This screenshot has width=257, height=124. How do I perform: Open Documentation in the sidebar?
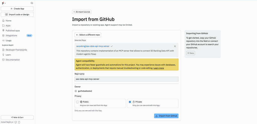[13, 60]
